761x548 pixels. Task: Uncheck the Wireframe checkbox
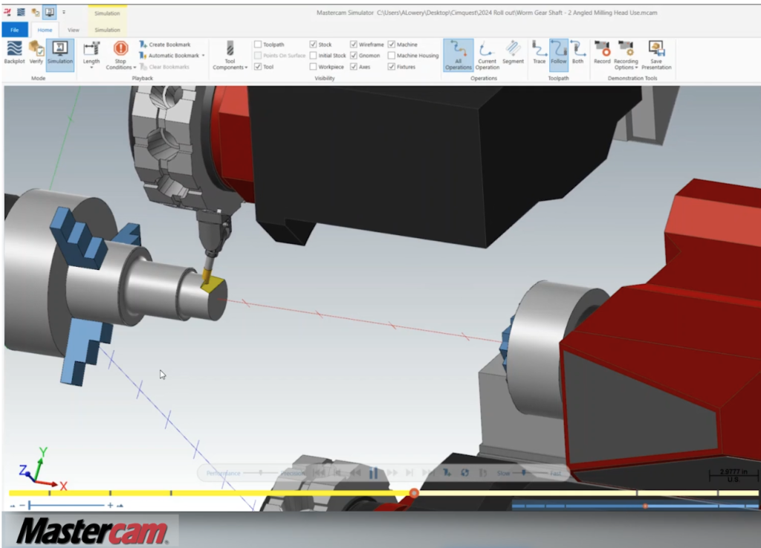click(353, 44)
